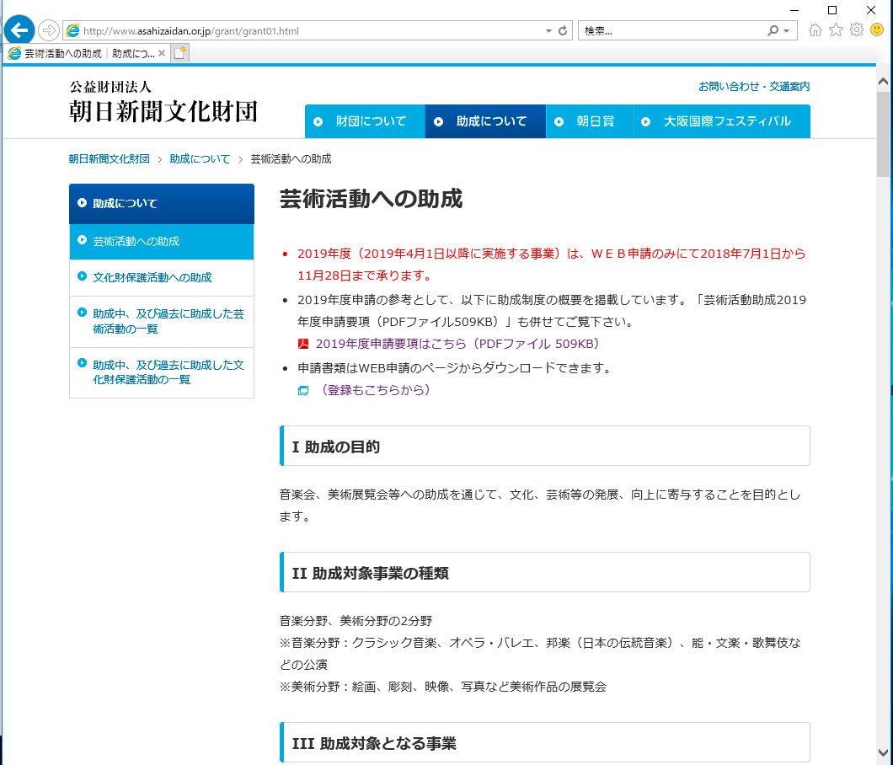Click the circle bullet icon beside 文化財保護活動への助成

click(x=82, y=276)
